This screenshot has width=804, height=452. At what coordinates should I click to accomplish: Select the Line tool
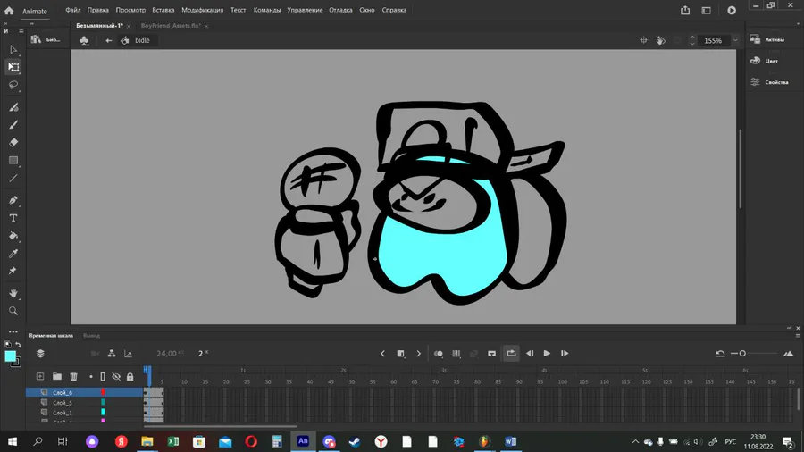click(13, 179)
